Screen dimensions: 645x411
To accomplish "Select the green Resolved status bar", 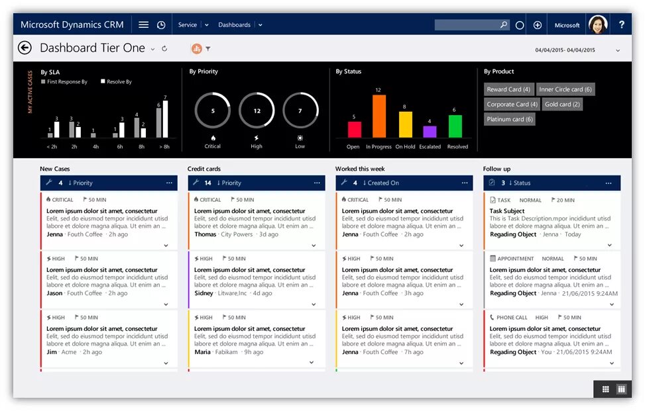I will click(455, 126).
